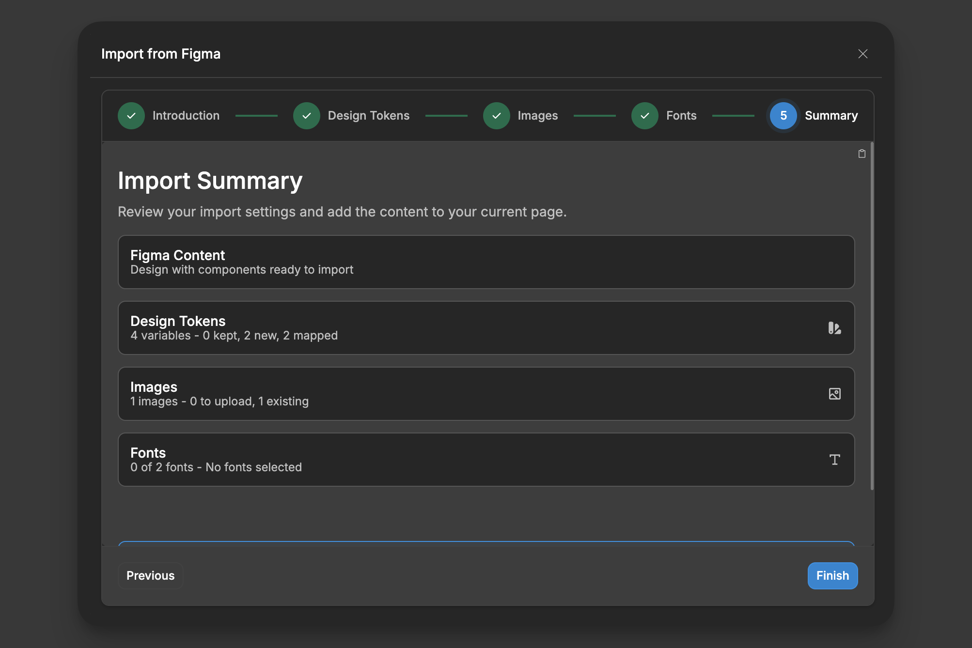Go back with the Previous button
The image size is (972, 648).
tap(150, 575)
